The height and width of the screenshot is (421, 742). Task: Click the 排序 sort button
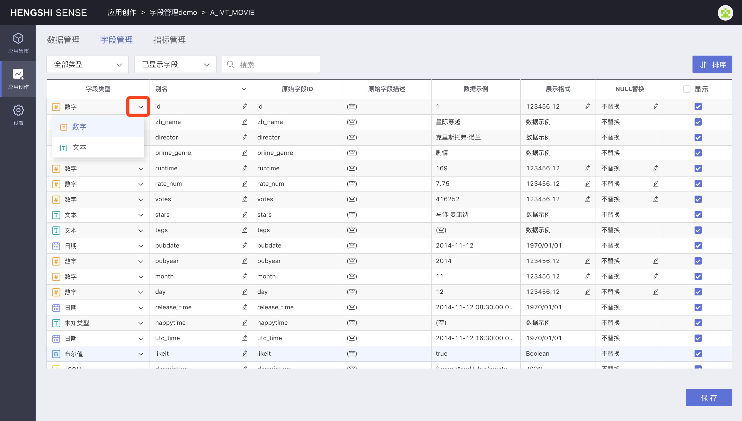[712, 64]
